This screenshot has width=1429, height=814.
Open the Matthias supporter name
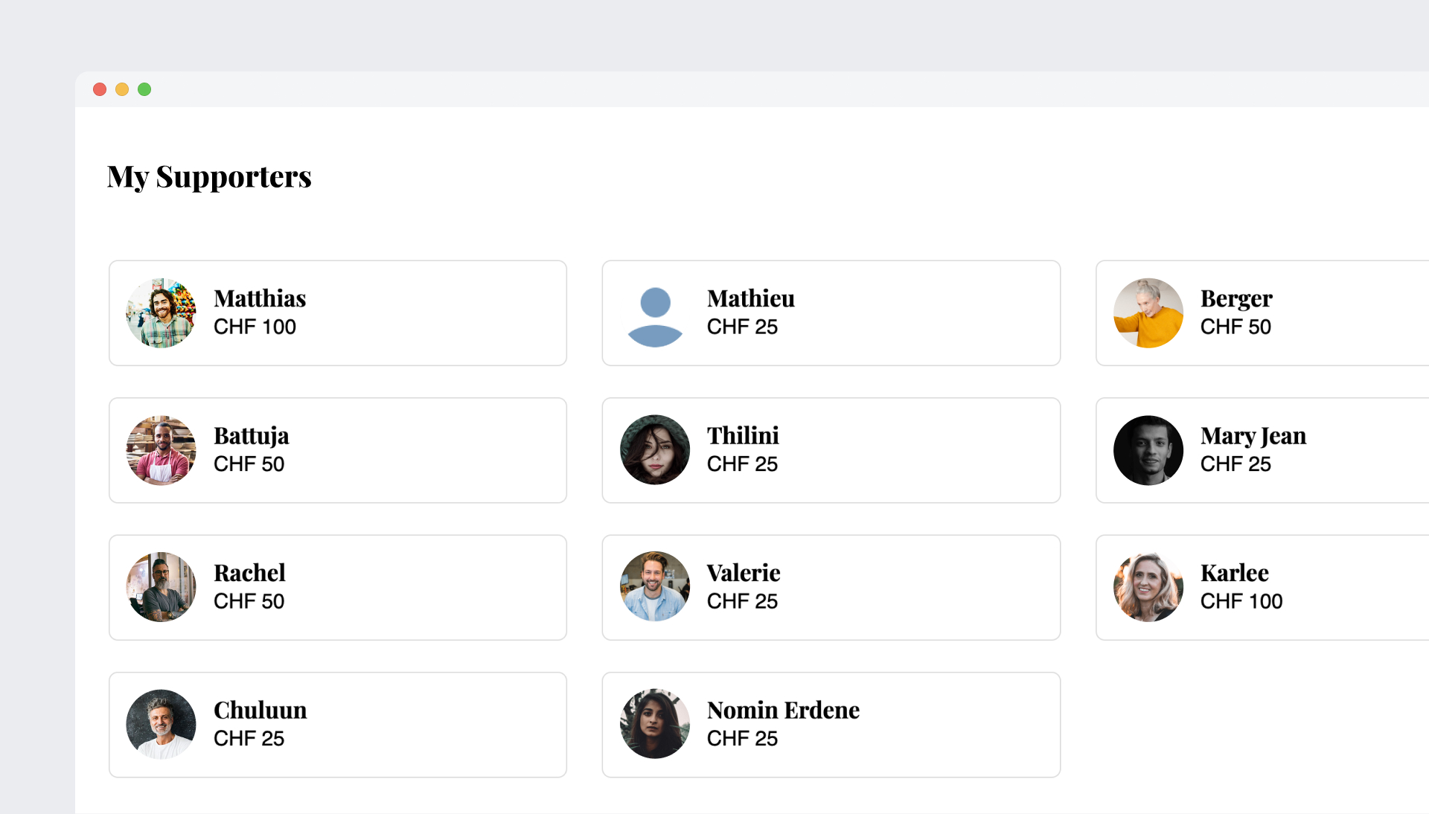click(260, 298)
